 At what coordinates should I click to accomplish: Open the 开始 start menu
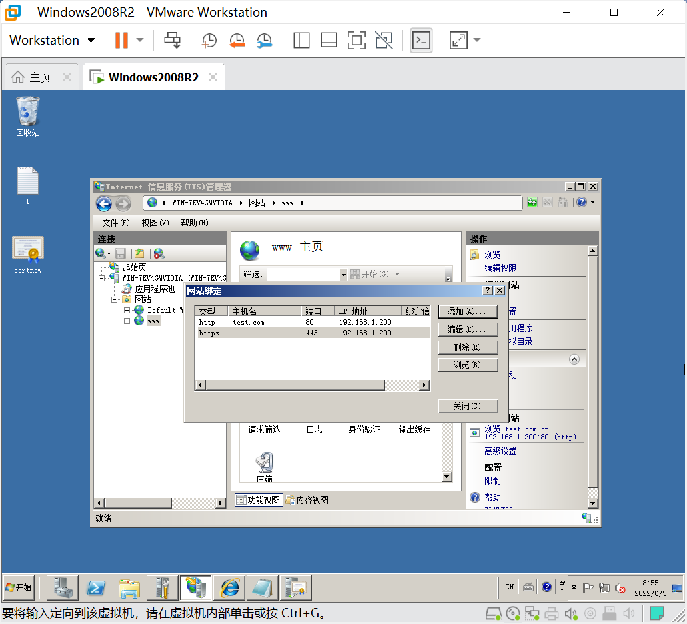[19, 587]
